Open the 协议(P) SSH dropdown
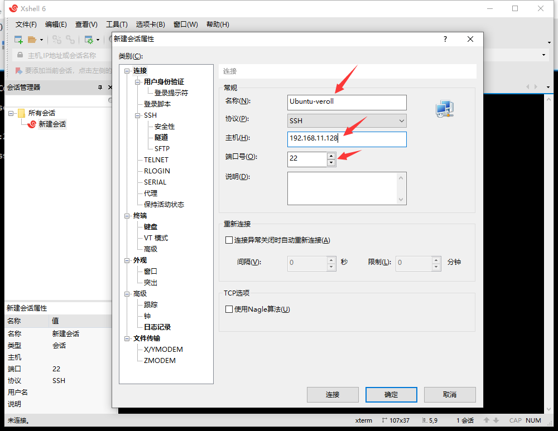Viewport: 558px width, 431px height. pyautogui.click(x=347, y=121)
